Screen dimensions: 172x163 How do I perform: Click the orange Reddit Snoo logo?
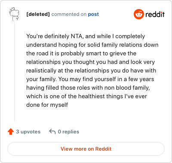(138, 14)
